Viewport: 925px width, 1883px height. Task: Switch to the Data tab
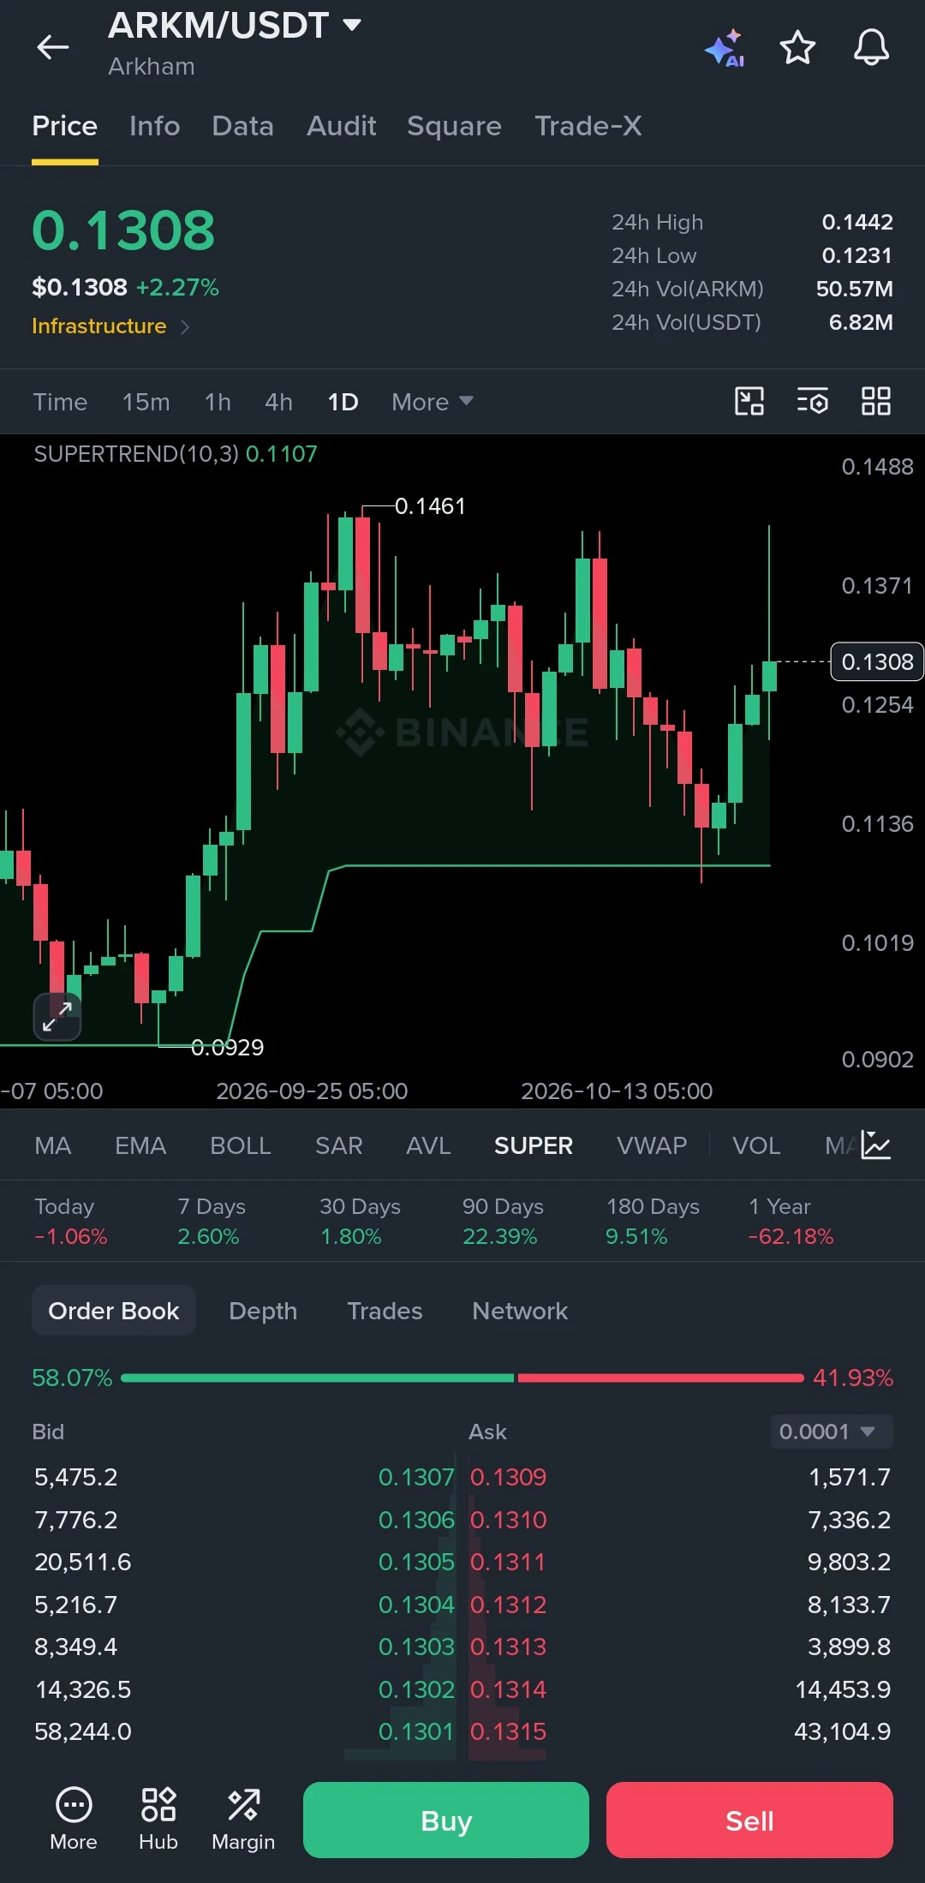(243, 126)
